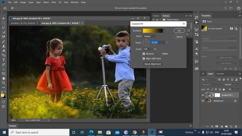242x136 pixels.
Task: Click the Windows Start button
Action: click(4, 132)
